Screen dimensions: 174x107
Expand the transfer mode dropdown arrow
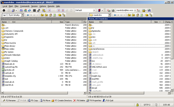pos(102,10)
